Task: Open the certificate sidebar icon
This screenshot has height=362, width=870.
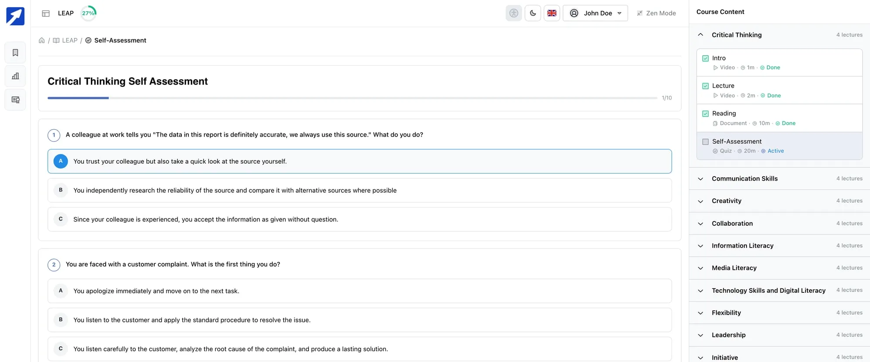Action: (x=15, y=100)
